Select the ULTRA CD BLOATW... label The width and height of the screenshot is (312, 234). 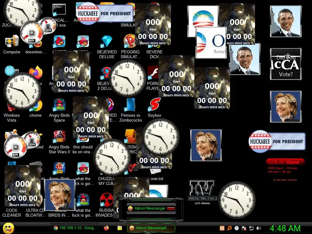(35, 213)
